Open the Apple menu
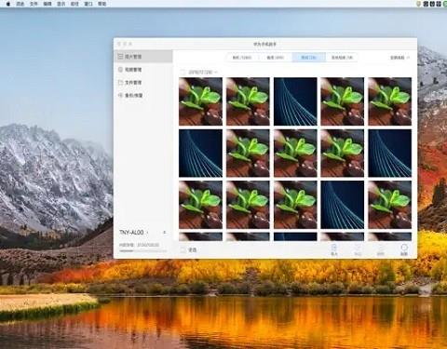447x349 pixels. pyautogui.click(x=8, y=4)
